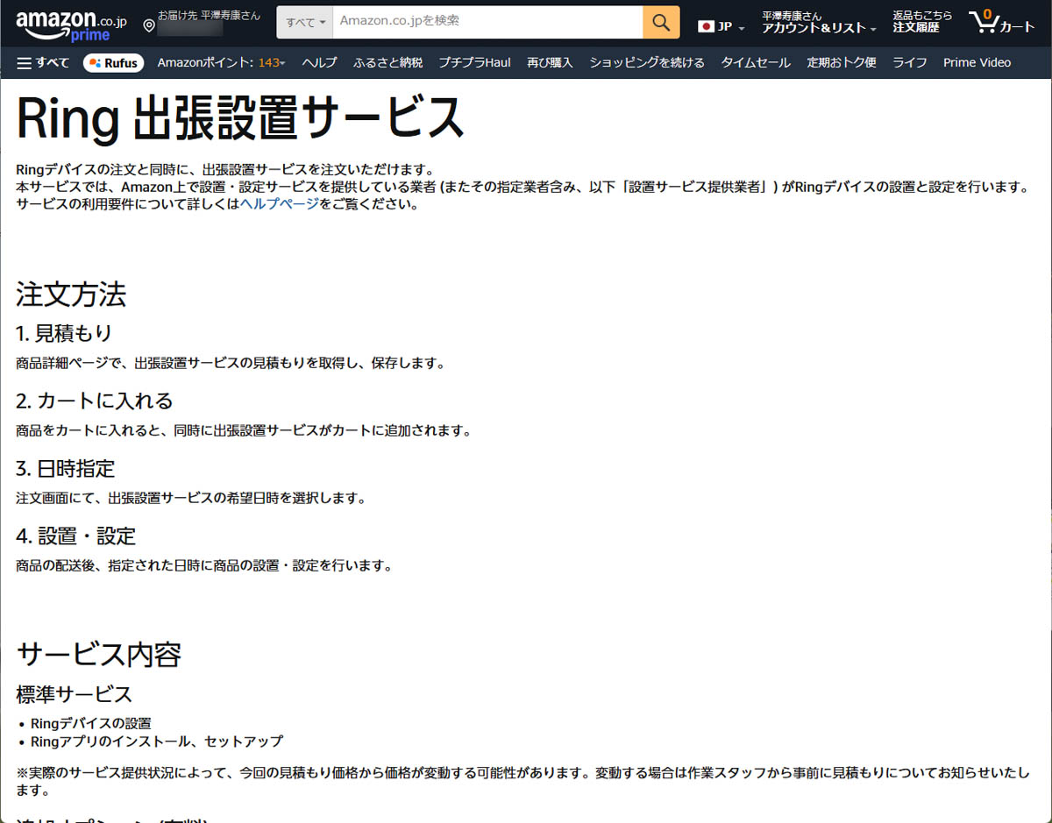Image resolution: width=1052 pixels, height=823 pixels.
Task: Expand the アカウント&リスト menu
Action: tap(819, 22)
